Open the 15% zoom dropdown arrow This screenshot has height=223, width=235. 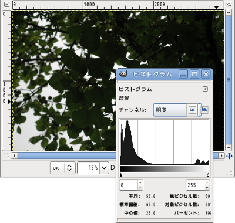point(104,168)
